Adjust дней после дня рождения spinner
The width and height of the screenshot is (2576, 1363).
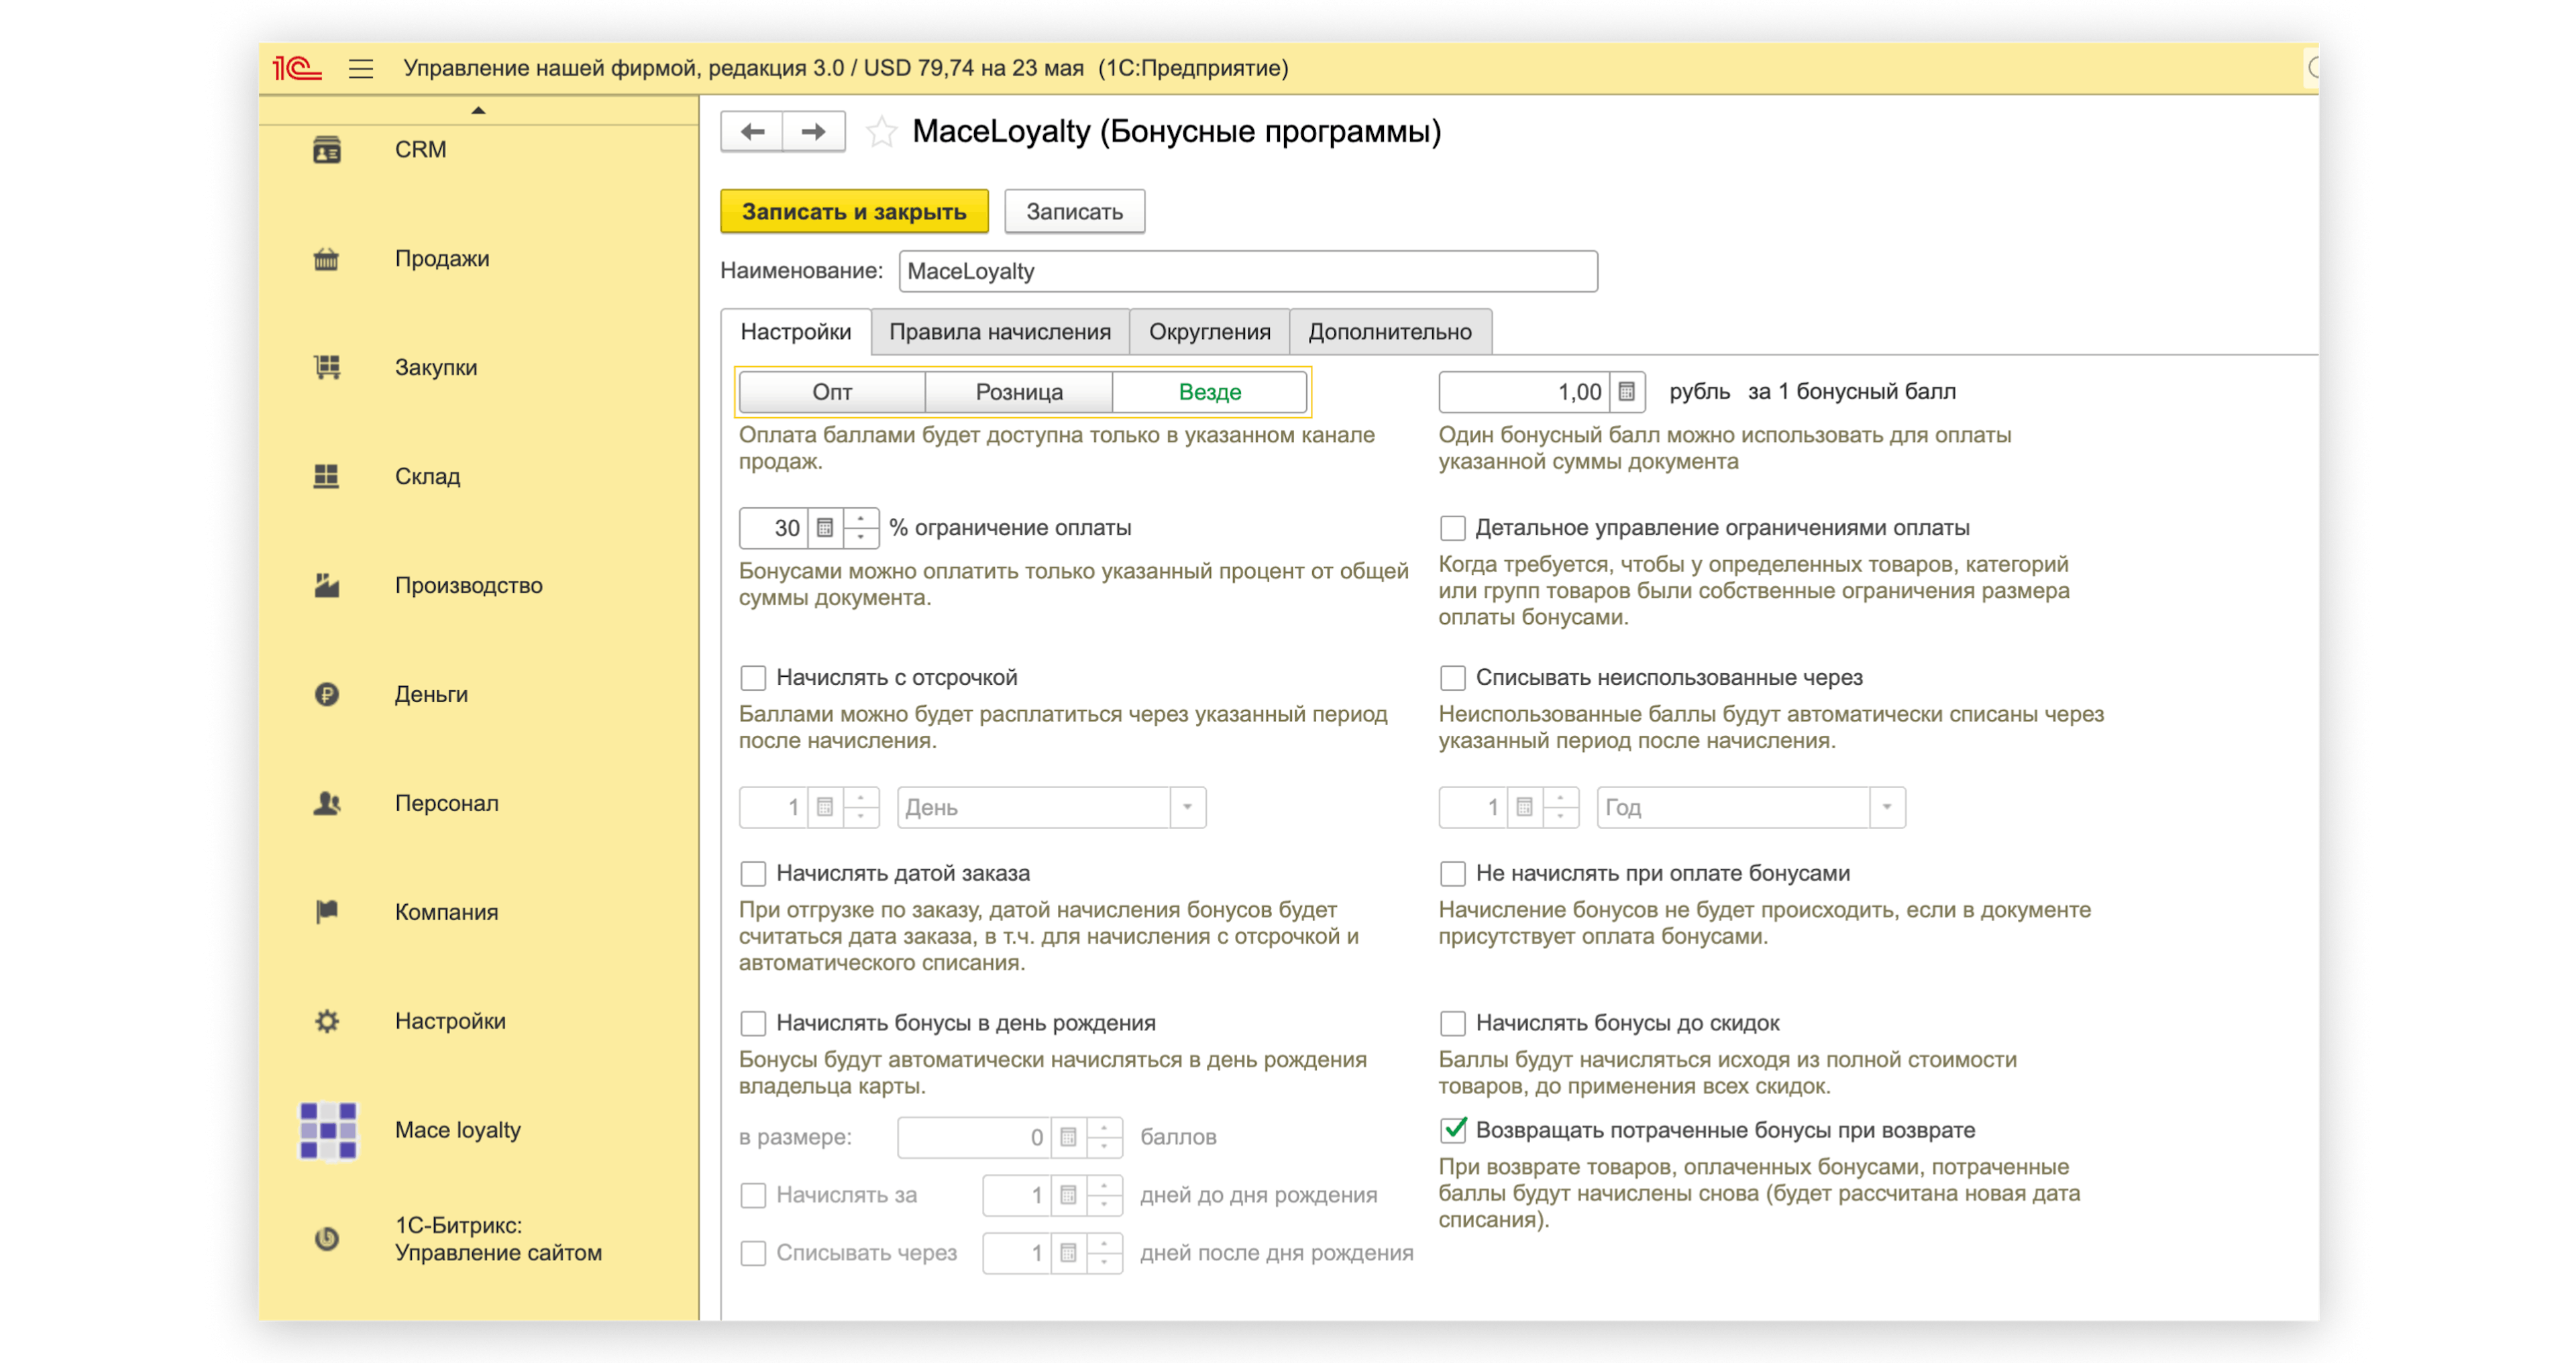coord(1104,1254)
